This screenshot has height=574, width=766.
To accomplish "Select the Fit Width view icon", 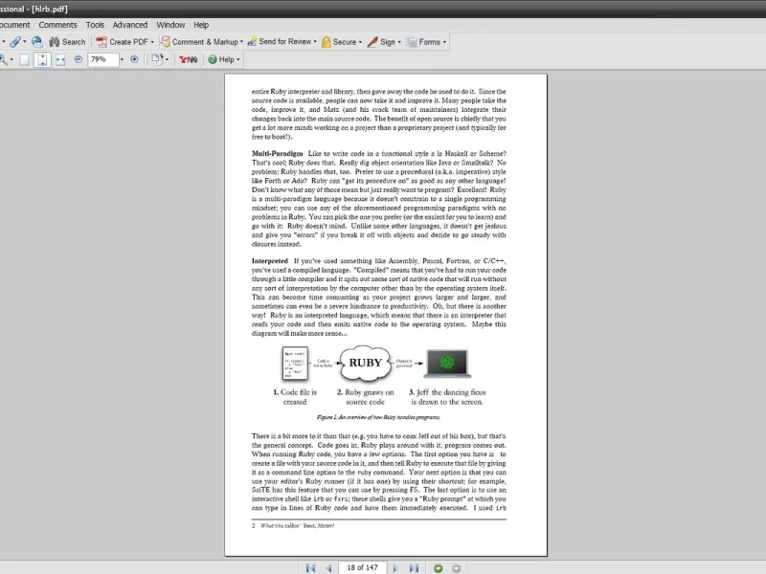I will [x=60, y=59].
